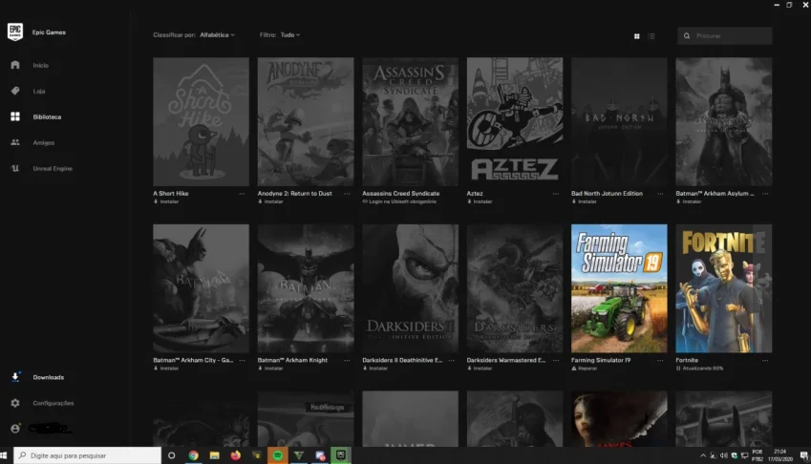Open more options for Farming Simulator 19

[x=660, y=361]
